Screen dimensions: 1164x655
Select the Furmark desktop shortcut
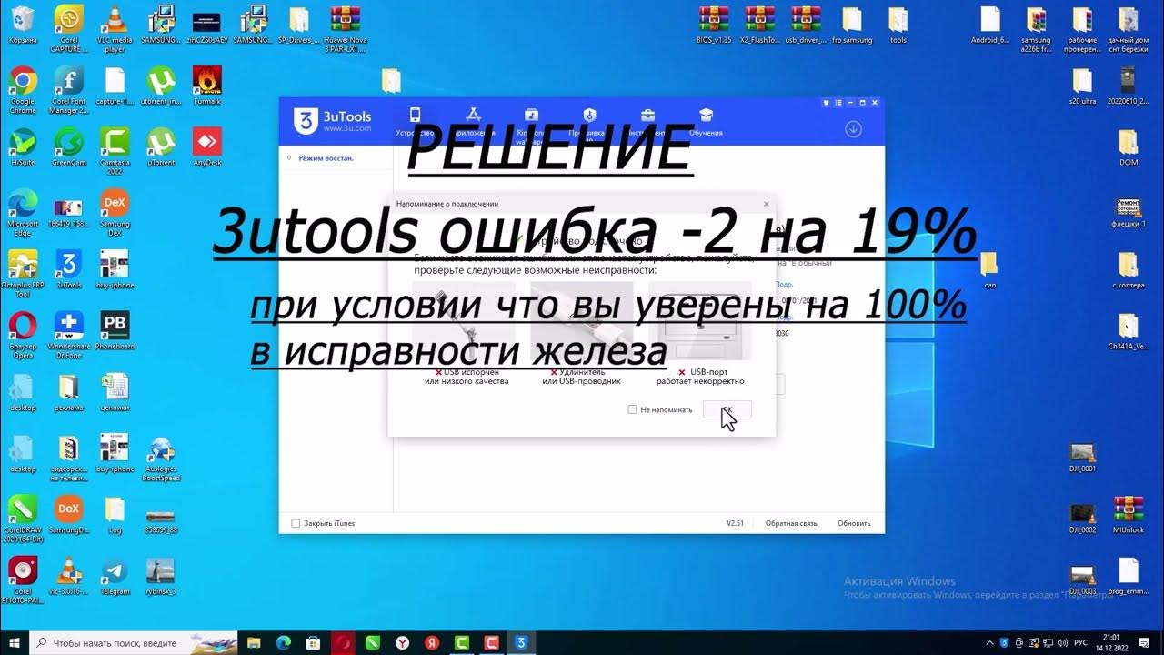coord(207,86)
